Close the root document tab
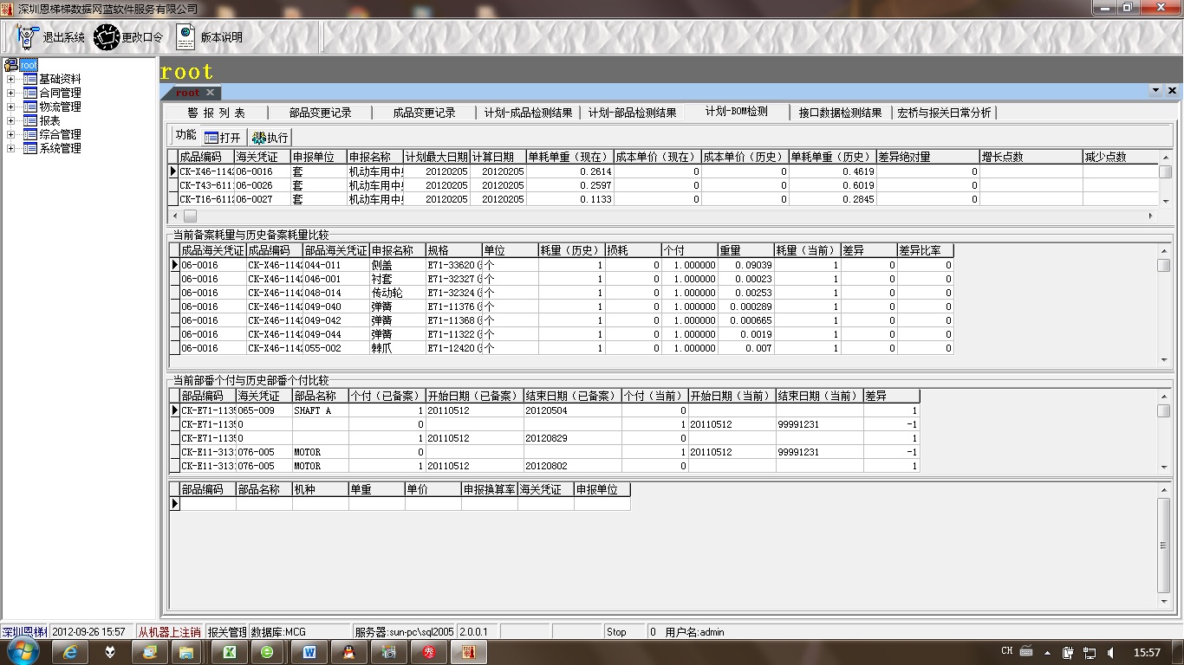The width and height of the screenshot is (1184, 665). coord(210,93)
